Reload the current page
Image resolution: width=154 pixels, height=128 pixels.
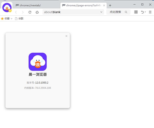(x=30, y=12)
